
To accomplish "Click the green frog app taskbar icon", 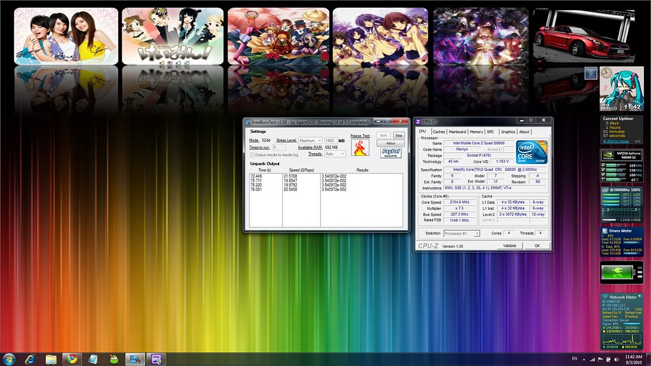I will pos(114,359).
